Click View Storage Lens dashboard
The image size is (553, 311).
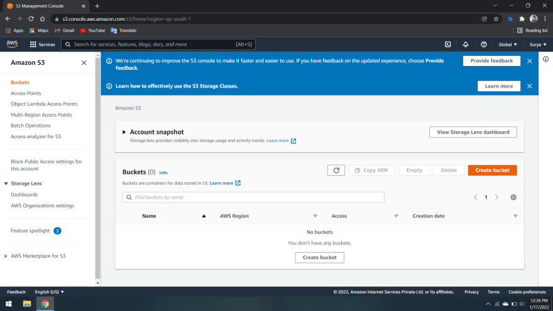473,132
